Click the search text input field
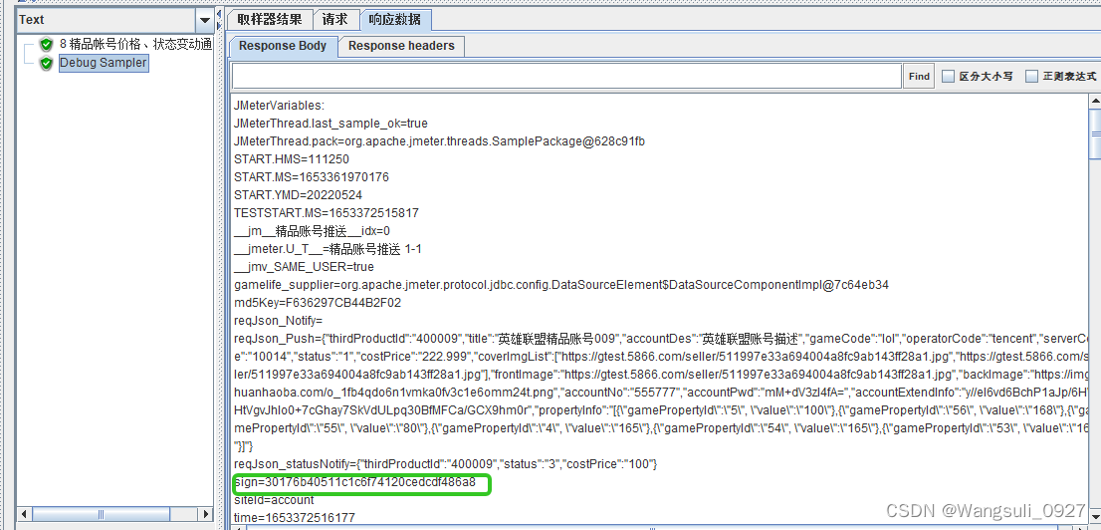This screenshot has height=530, width=1101. [566, 76]
